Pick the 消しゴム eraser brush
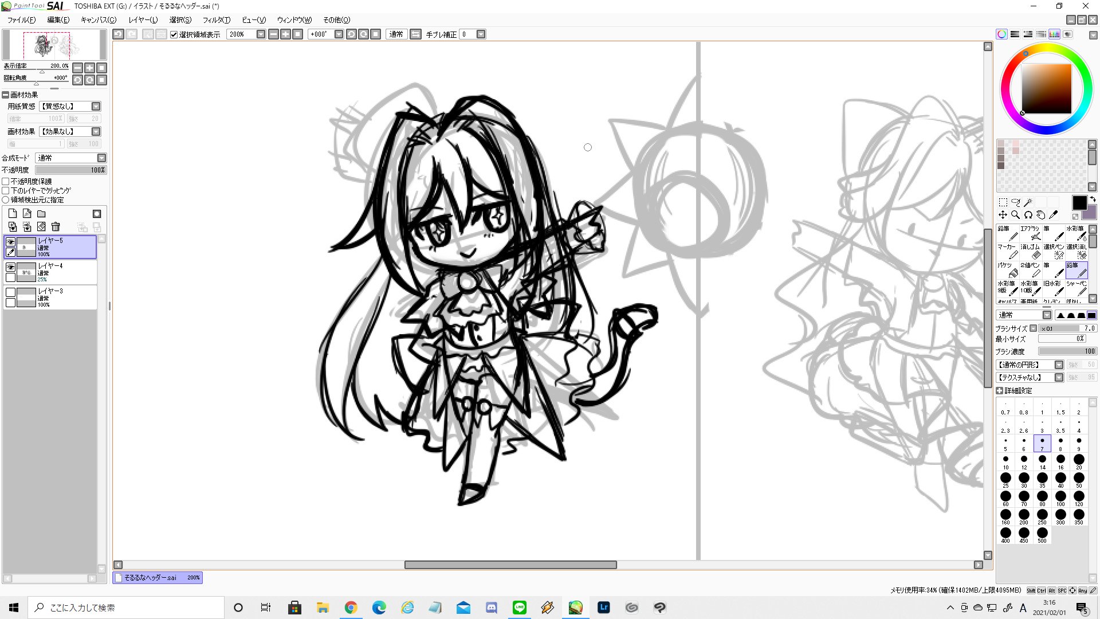Viewport: 1100px width, 619px height. tap(1031, 251)
